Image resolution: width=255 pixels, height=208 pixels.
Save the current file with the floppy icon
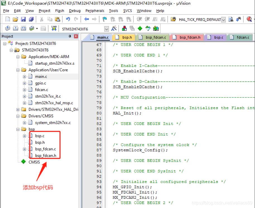(23, 19)
